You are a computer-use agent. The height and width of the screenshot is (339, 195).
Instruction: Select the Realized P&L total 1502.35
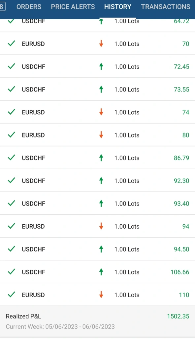pos(178,316)
